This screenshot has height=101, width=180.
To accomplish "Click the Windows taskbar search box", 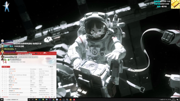I will tap(16, 99).
